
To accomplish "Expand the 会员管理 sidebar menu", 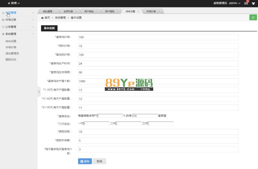I will coord(19,13).
